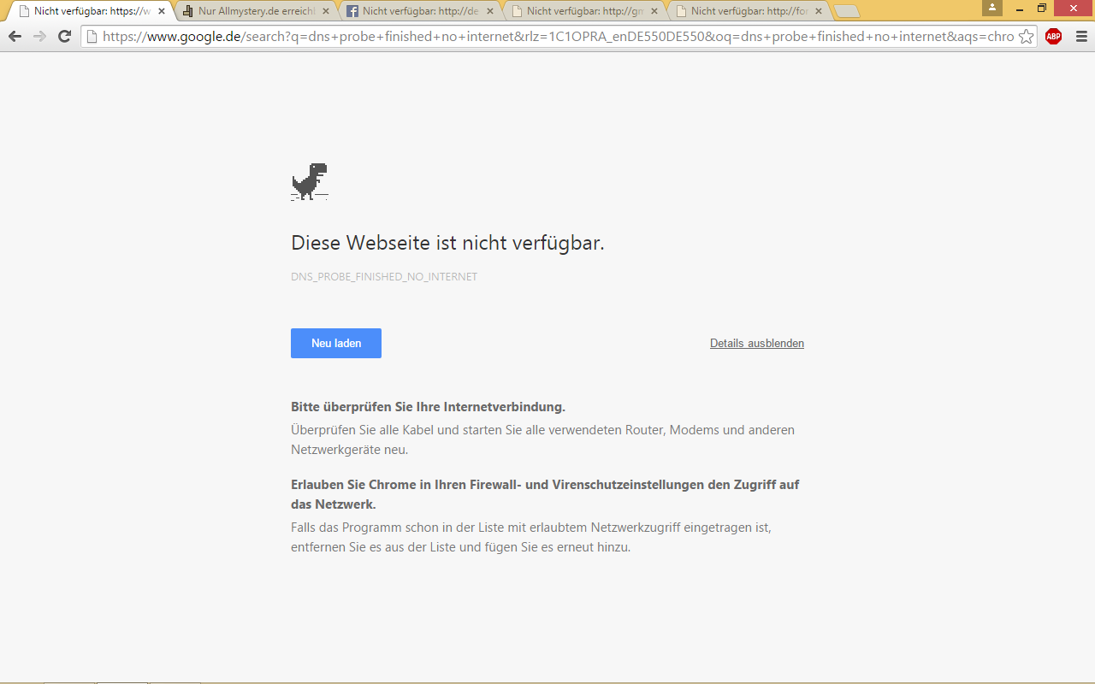1095x684 pixels.
Task: Open the Chrome hamburger menu
Action: tap(1081, 37)
